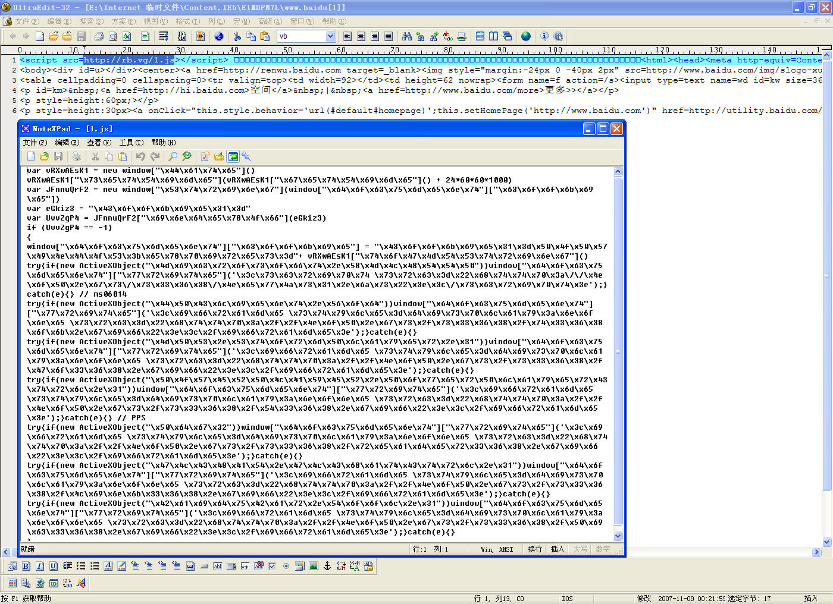The height and width of the screenshot is (604, 833).
Task: Click the Italic (I) HTML toolbar icon
Action: click(40, 566)
